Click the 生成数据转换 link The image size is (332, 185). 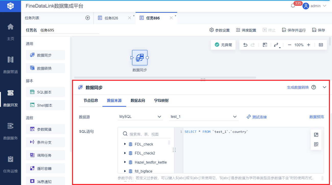pyautogui.click(x=298, y=87)
